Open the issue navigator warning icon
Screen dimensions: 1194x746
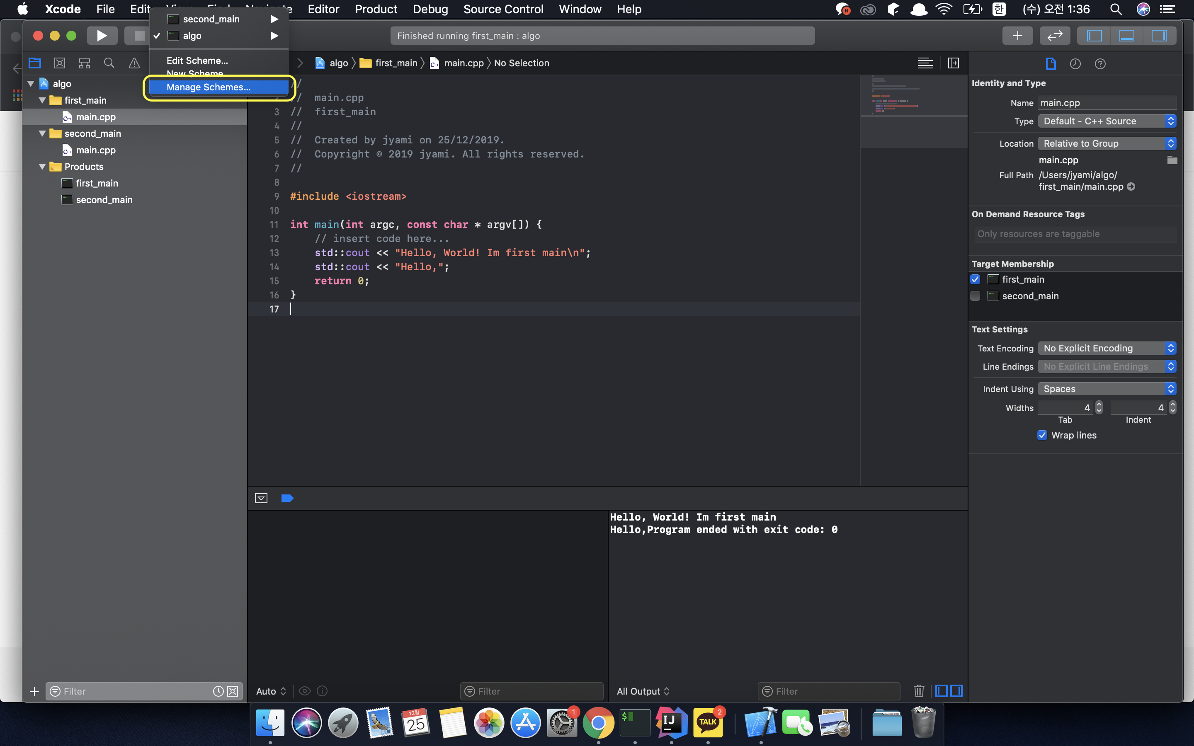coord(134,63)
